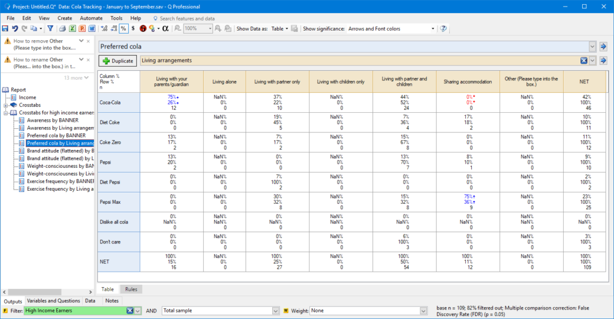This screenshot has height=319, width=614.
Task: Expand the Crosstabs folder in Report tree
Action: (x=6, y=106)
